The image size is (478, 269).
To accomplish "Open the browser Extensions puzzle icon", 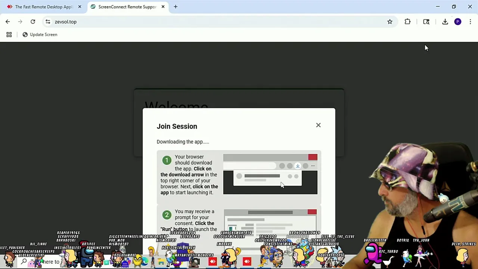I will pyautogui.click(x=407, y=22).
